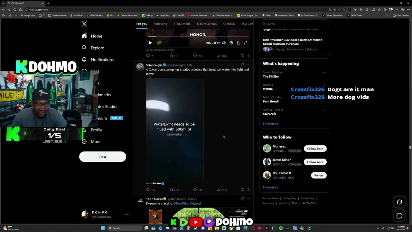Screen dimensions: 412x232
Task: Open the Potato source link
Action: coord(156,183)
